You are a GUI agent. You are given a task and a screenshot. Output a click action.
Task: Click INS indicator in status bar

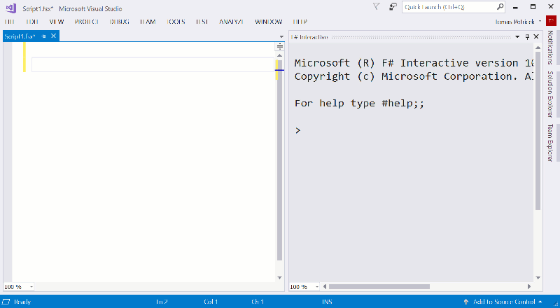[x=327, y=302]
